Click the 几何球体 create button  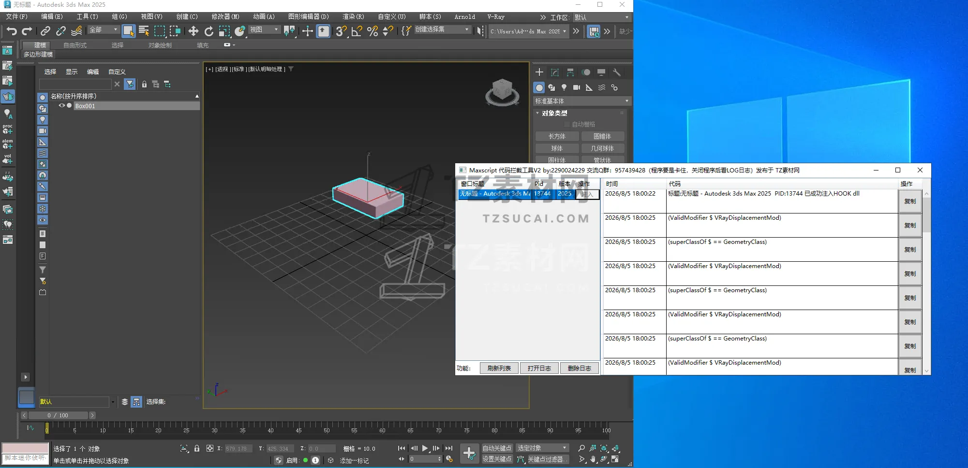click(602, 148)
